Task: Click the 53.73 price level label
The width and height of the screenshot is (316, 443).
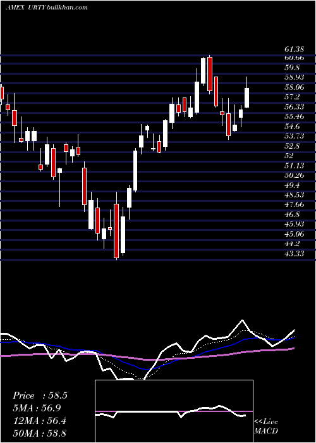Action: click(294, 136)
